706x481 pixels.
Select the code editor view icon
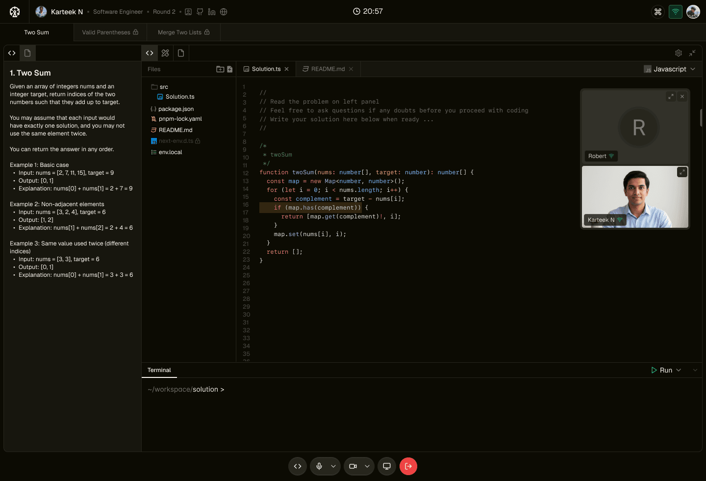(x=150, y=53)
